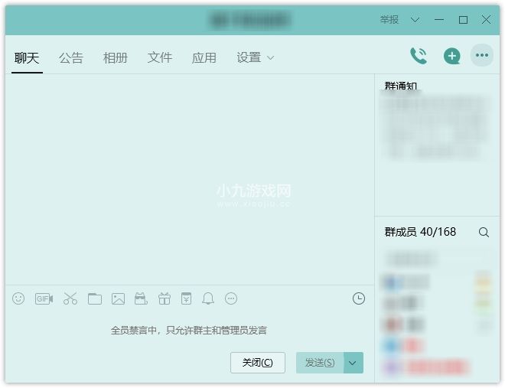This screenshot has width=505, height=388.
Task: Minimize the chat window
Action: pyautogui.click(x=439, y=20)
